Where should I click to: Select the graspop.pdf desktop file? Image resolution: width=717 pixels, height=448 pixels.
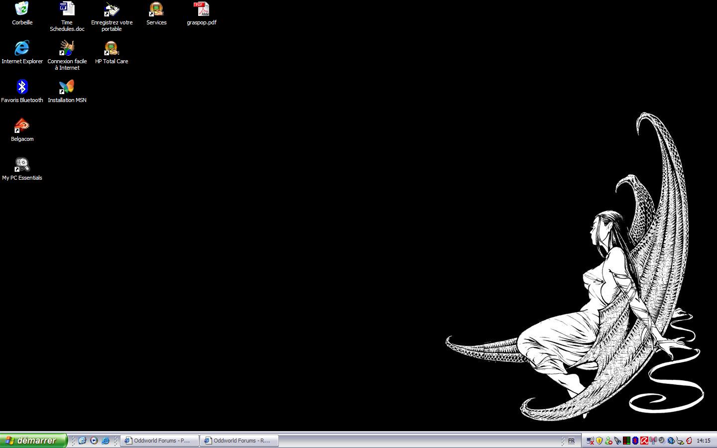coord(201,9)
